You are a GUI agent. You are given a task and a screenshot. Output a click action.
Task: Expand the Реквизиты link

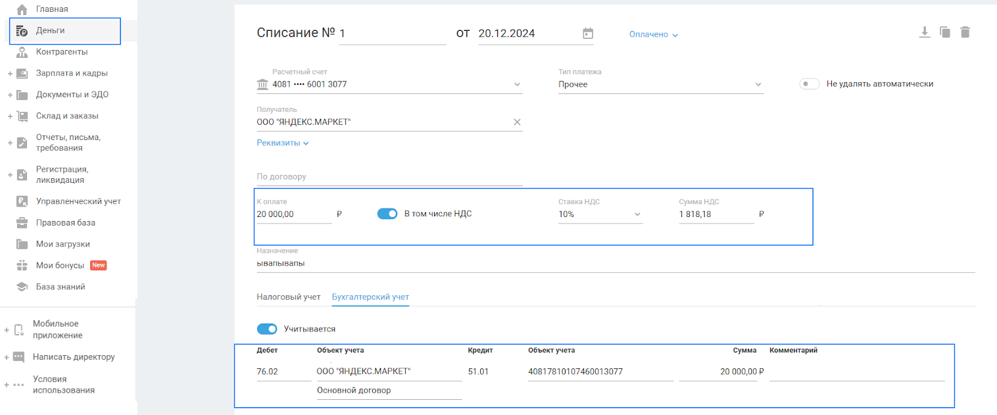[282, 143]
